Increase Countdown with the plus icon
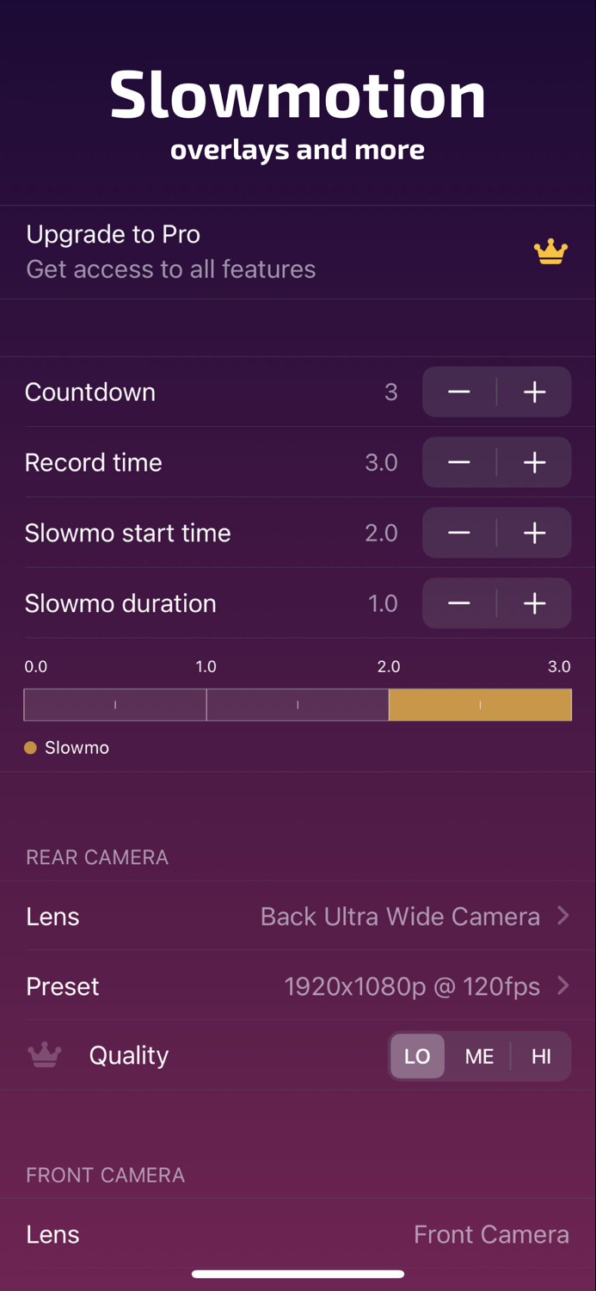This screenshot has width=596, height=1291. [534, 392]
